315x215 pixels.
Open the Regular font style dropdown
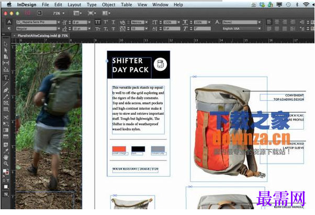[59, 29]
